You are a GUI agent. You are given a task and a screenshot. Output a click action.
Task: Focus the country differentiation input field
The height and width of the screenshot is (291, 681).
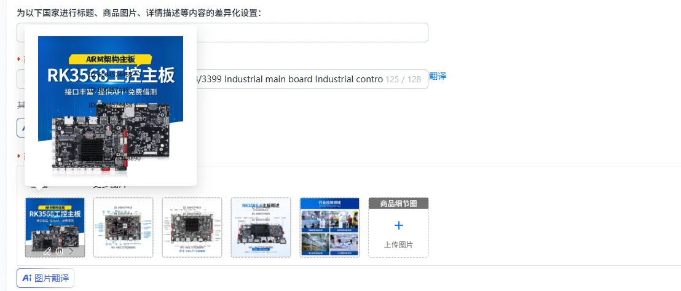tap(222, 33)
